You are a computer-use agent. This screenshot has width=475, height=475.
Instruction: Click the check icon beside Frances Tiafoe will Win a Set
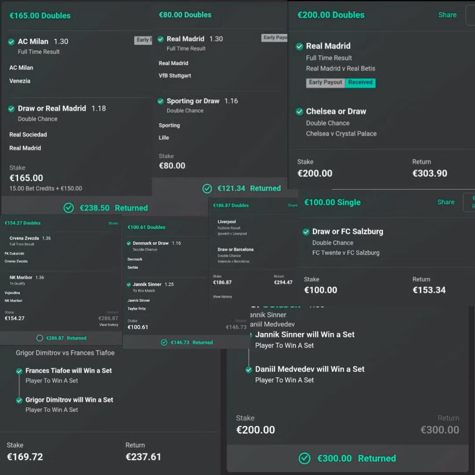point(19,371)
